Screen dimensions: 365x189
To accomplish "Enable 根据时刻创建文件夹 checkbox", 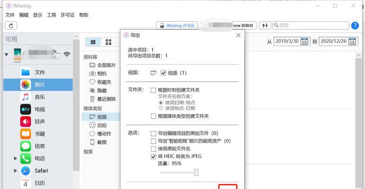I will [x=153, y=90].
